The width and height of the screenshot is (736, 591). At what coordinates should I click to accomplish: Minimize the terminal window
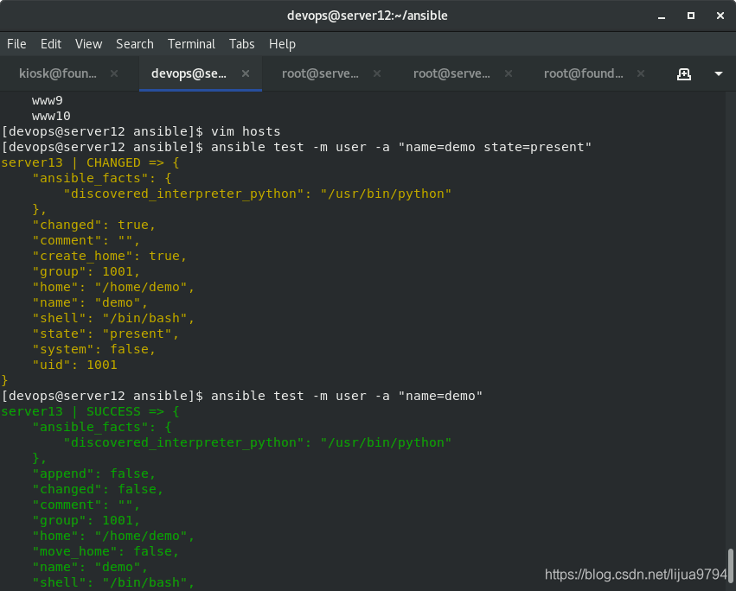pos(662,16)
